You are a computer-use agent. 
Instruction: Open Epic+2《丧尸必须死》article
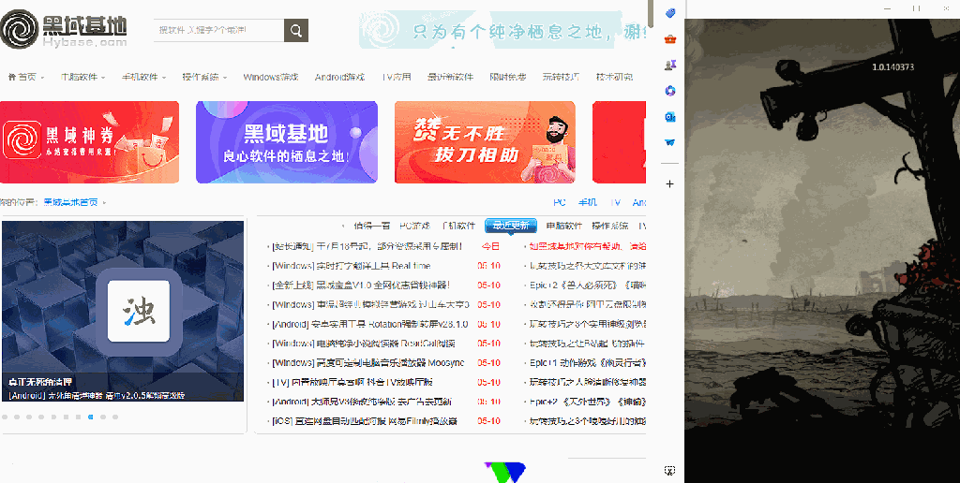(x=588, y=285)
